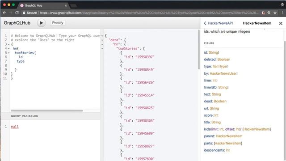The height and width of the screenshot is (161, 286).
Task: Click result id "15956426"
Action: [x=145, y=82]
